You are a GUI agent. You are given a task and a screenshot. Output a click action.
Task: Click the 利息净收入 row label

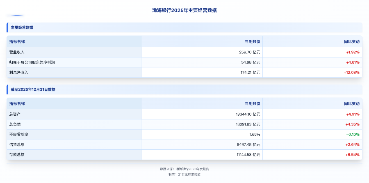click(19, 72)
